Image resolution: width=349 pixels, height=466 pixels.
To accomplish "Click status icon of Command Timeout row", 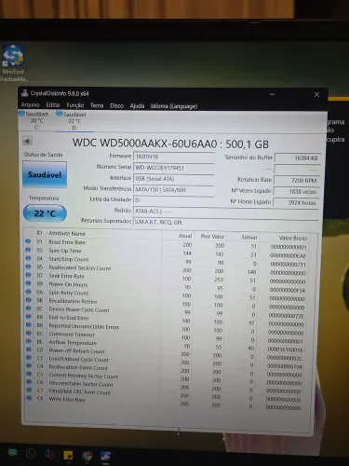I will (x=29, y=333).
